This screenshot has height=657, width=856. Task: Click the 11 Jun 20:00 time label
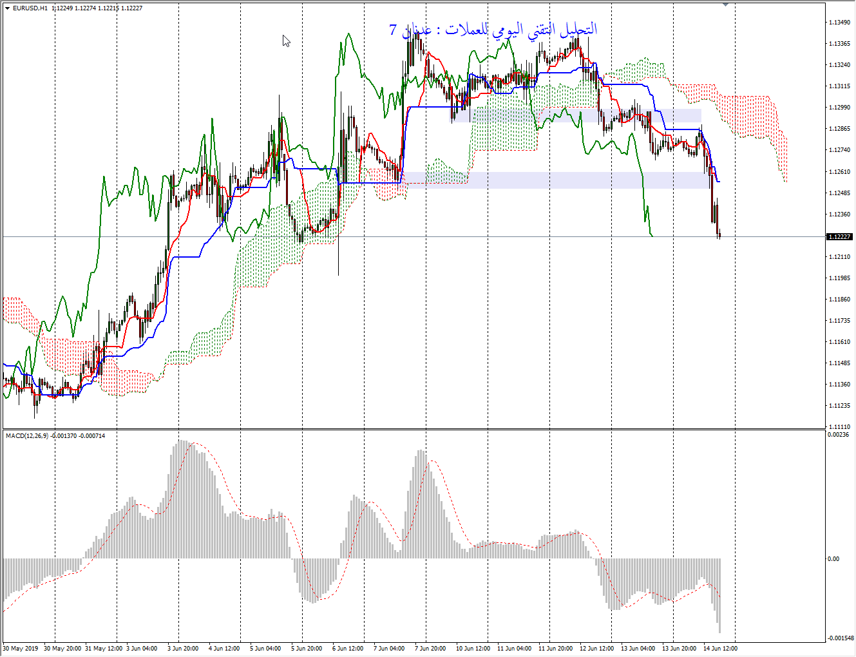point(555,649)
